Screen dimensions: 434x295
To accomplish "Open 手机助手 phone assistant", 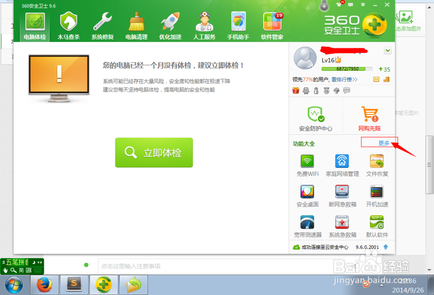I will pyautogui.click(x=238, y=26).
